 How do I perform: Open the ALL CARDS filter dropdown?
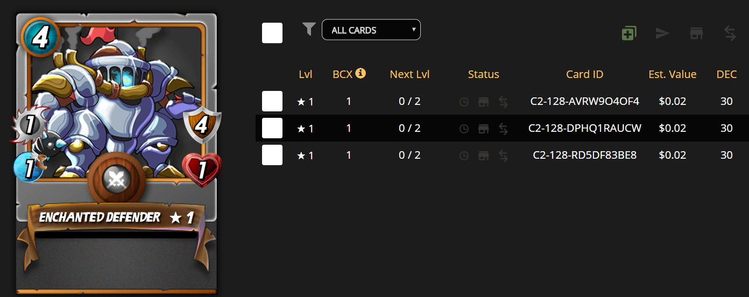coord(371,30)
